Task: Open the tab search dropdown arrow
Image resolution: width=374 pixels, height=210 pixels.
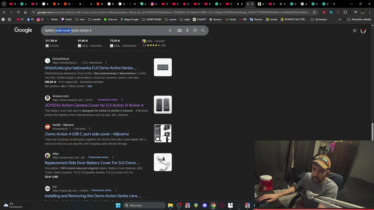Action: coord(4,4)
